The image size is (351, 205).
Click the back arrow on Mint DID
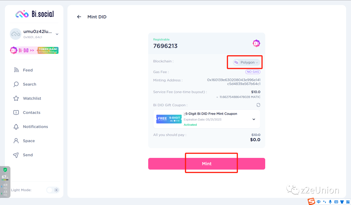point(79,17)
